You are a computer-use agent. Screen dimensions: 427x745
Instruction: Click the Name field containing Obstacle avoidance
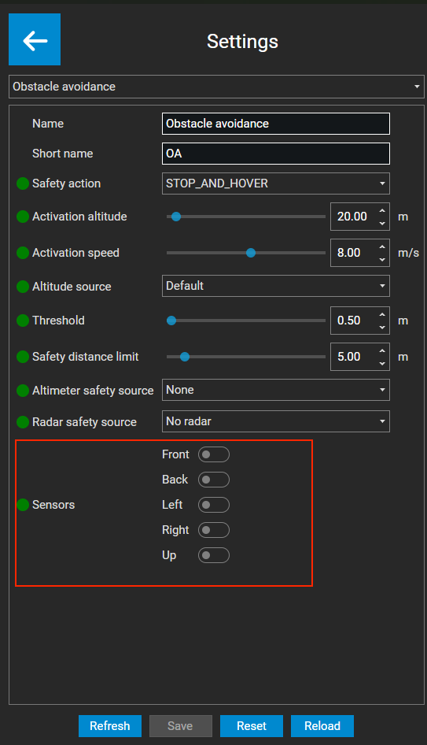coord(276,124)
